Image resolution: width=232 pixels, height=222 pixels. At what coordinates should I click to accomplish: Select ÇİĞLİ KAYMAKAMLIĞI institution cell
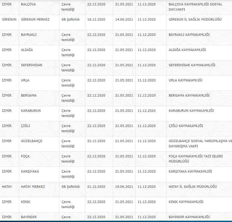[186, 126]
